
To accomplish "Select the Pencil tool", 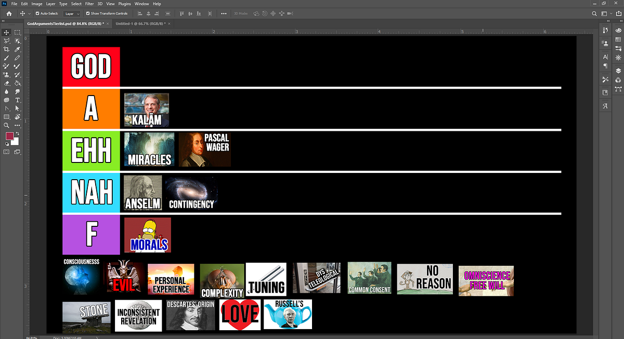I will [x=18, y=57].
